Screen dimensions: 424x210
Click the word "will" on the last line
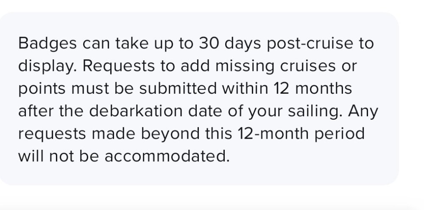point(31,156)
